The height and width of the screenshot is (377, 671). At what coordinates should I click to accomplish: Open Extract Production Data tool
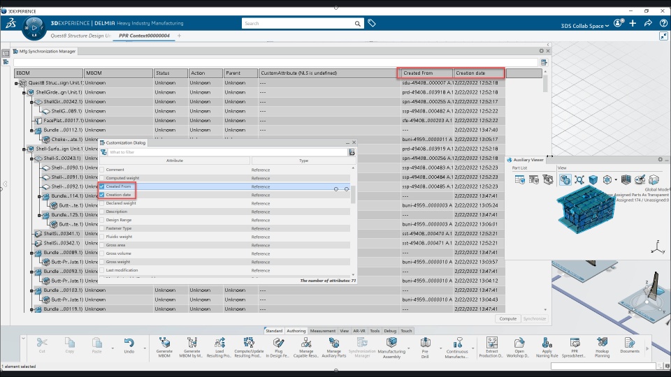[x=491, y=343]
